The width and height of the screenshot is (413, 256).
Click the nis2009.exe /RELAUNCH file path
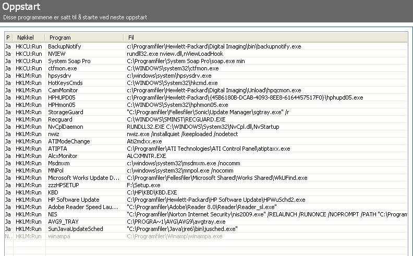click(267, 215)
